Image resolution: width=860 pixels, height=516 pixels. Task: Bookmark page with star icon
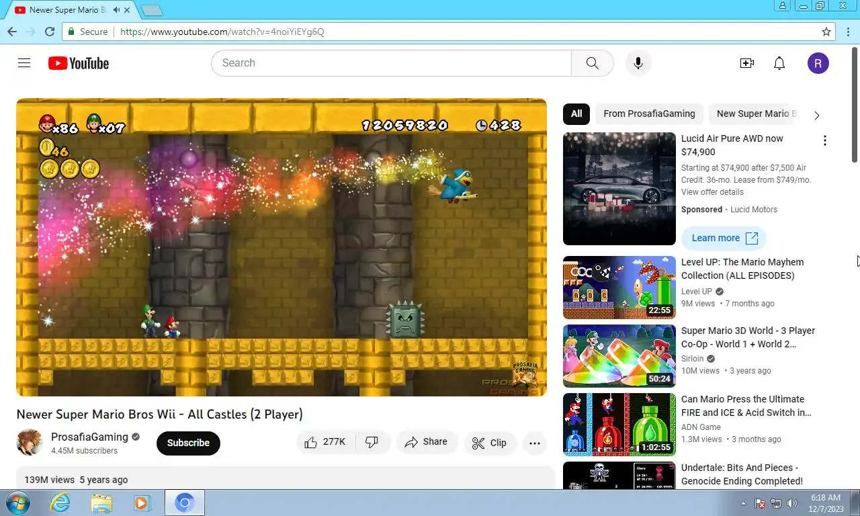point(826,32)
